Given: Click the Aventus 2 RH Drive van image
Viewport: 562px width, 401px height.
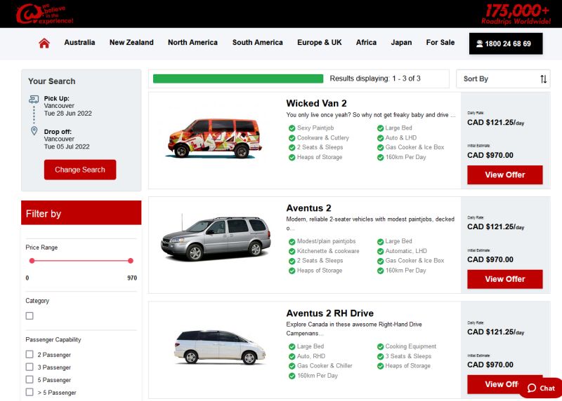Looking at the screenshot, I should (x=220, y=347).
